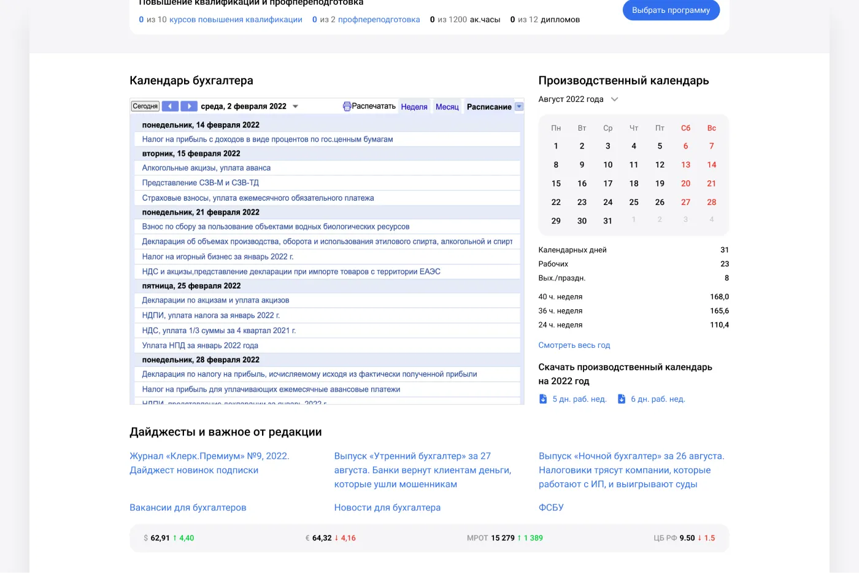Click the next period arrow in calendar
The height and width of the screenshot is (573, 859).
pyautogui.click(x=189, y=106)
